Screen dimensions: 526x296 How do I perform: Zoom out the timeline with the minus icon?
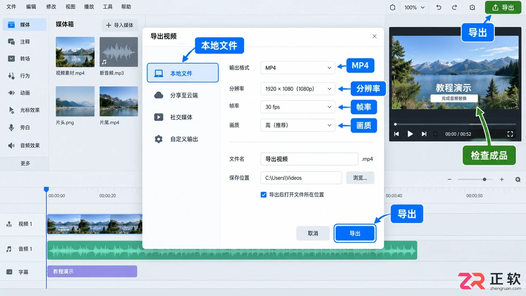pyautogui.click(x=450, y=179)
